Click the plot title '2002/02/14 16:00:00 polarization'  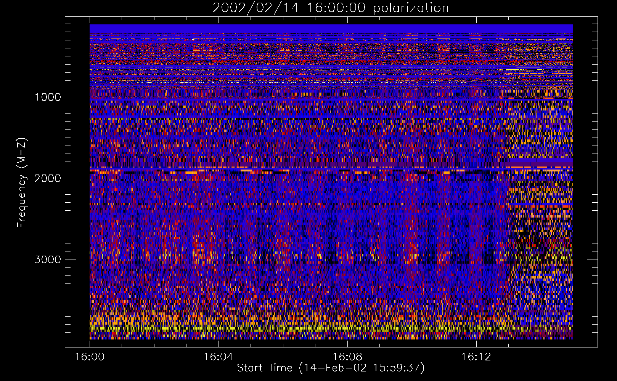pyautogui.click(x=331, y=8)
